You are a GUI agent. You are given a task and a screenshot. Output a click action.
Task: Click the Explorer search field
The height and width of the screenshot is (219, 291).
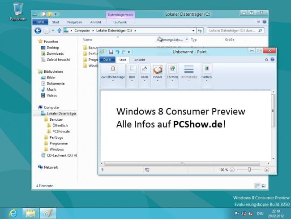pyautogui.click(x=235, y=31)
